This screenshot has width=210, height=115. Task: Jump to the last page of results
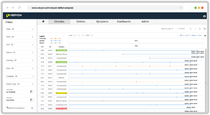tap(204, 29)
